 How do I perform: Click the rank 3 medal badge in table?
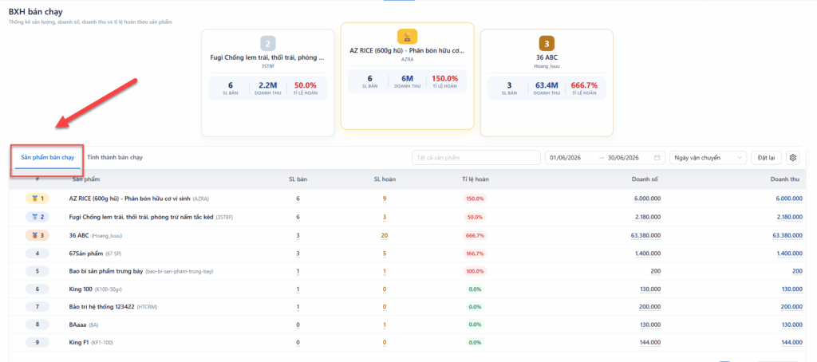[x=37, y=235]
